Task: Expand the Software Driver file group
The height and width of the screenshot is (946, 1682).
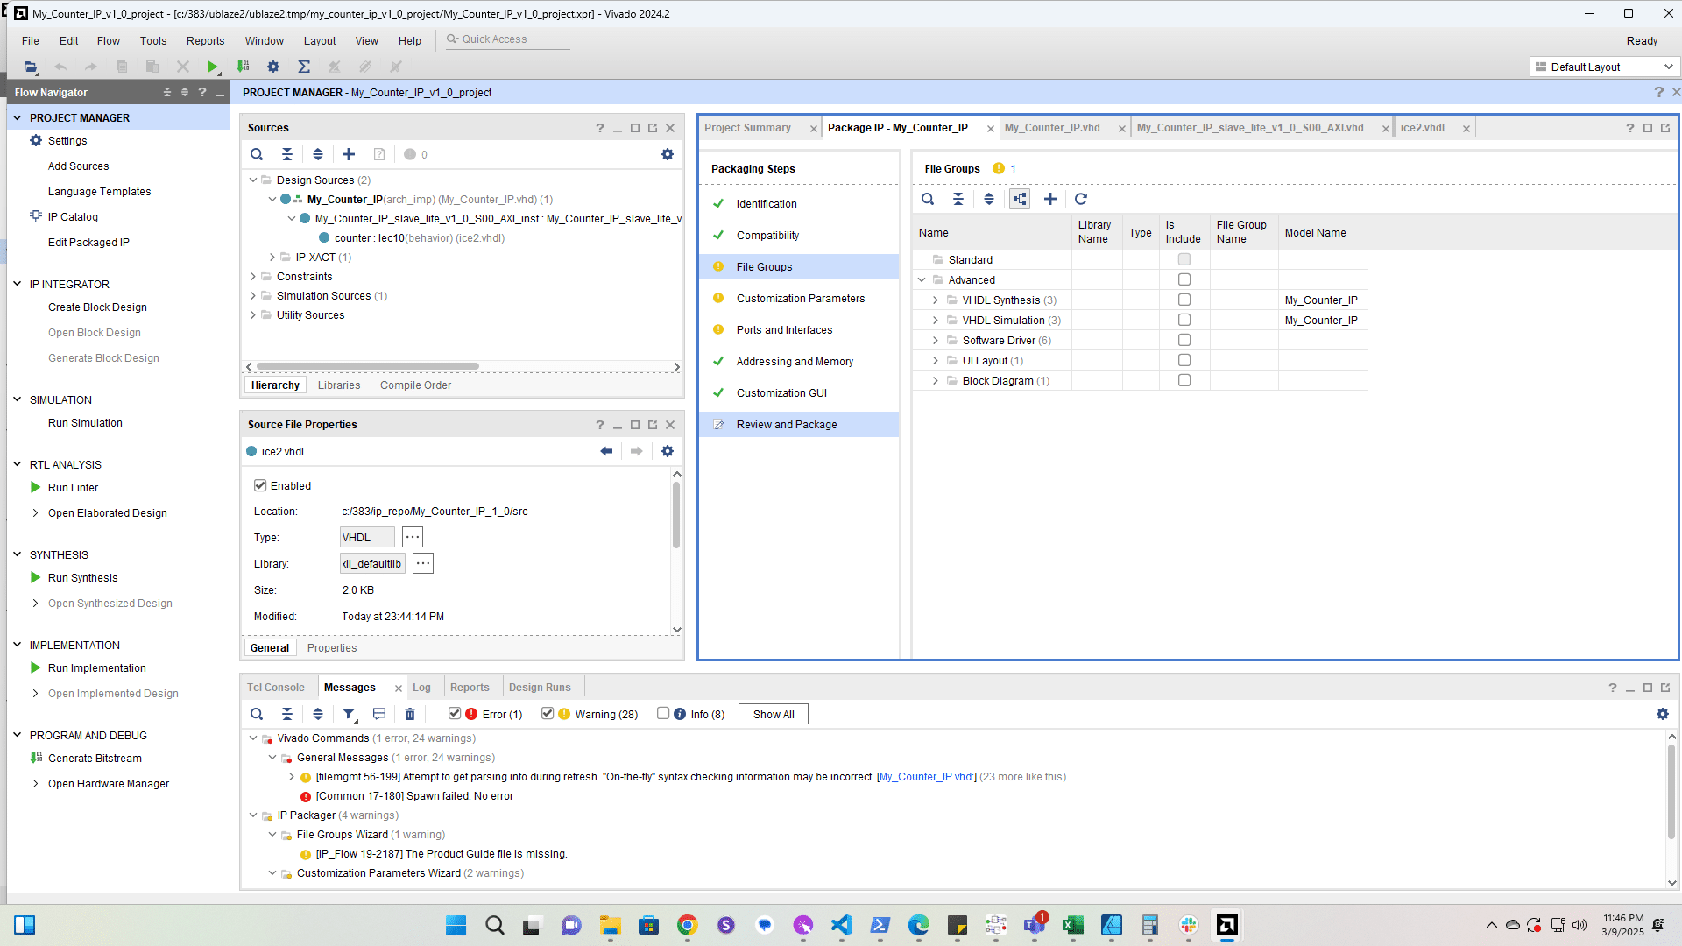Action: (936, 340)
